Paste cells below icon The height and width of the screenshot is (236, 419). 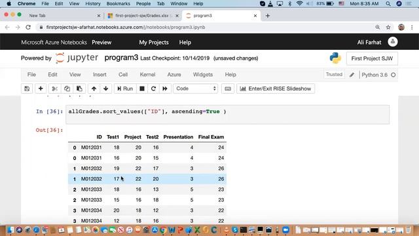pyautogui.click(x=79, y=88)
